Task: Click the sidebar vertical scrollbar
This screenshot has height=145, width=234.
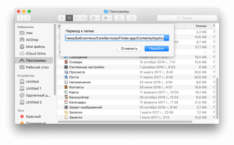Action: click(55, 59)
